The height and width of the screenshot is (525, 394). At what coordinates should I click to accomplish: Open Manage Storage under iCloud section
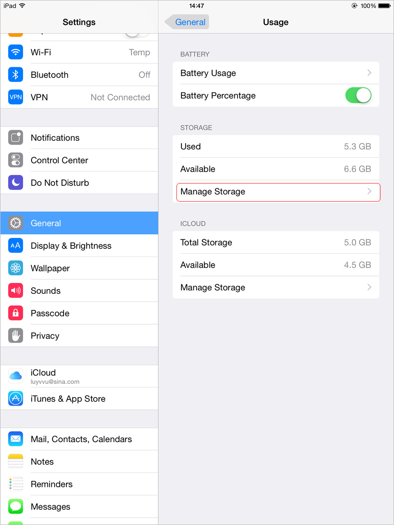[x=276, y=287]
